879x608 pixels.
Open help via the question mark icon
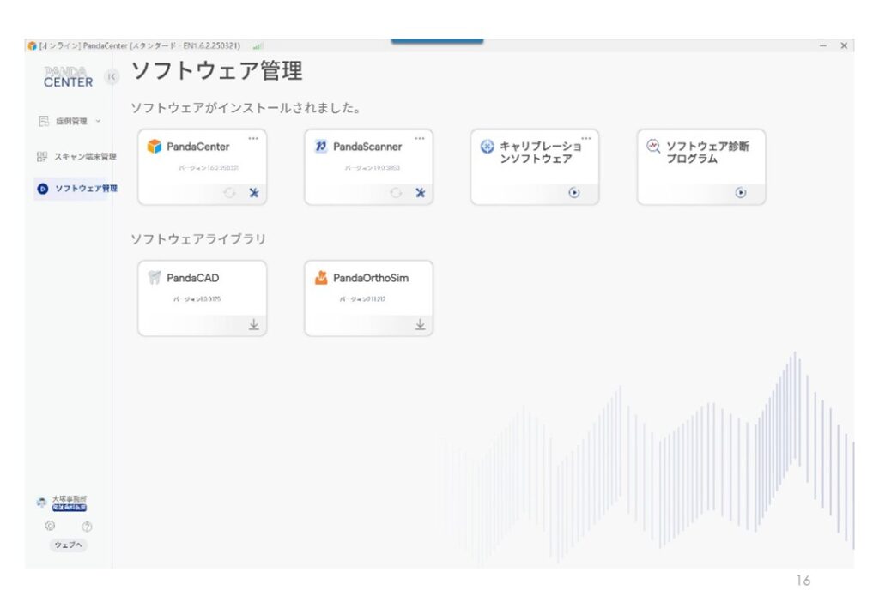87,527
